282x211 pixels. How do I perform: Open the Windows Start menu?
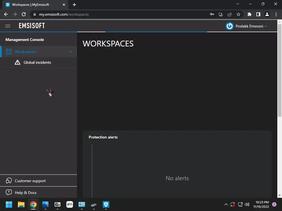(9, 204)
